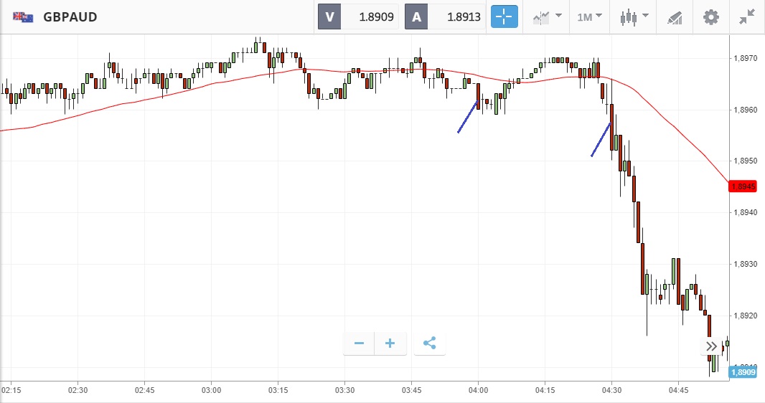Click the V sell price 1.8909

click(370, 16)
